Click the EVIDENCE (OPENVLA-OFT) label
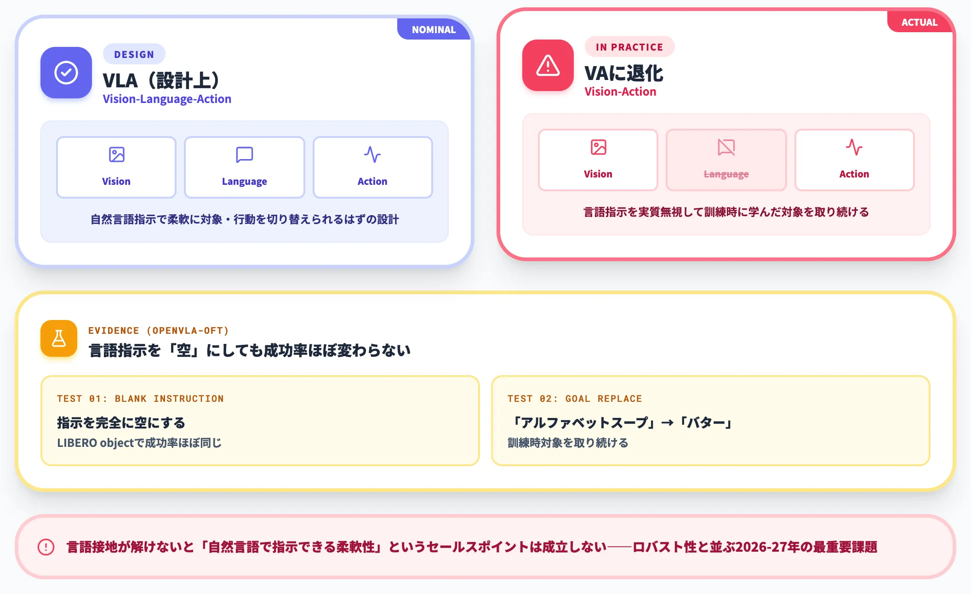The image size is (971, 594). [x=159, y=331]
